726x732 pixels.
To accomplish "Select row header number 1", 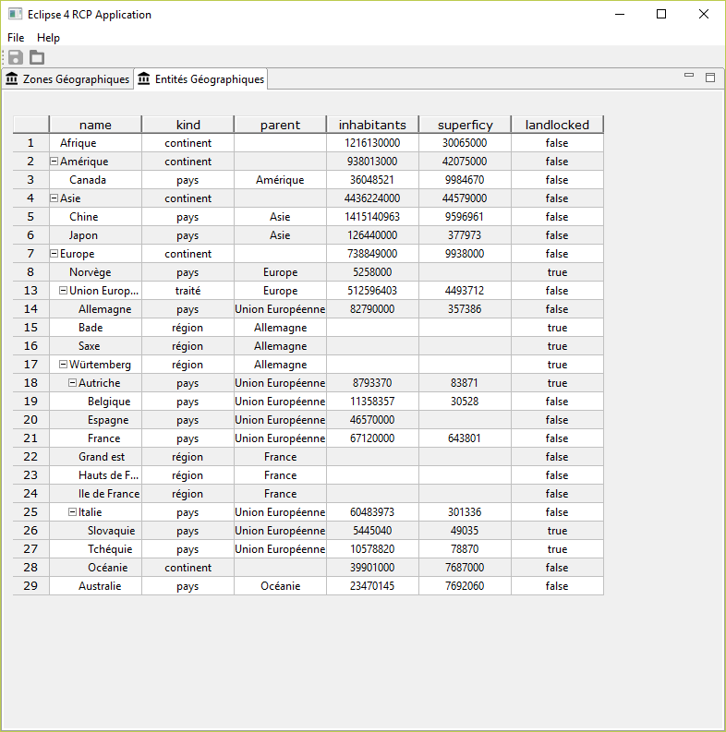I will tap(30, 143).
